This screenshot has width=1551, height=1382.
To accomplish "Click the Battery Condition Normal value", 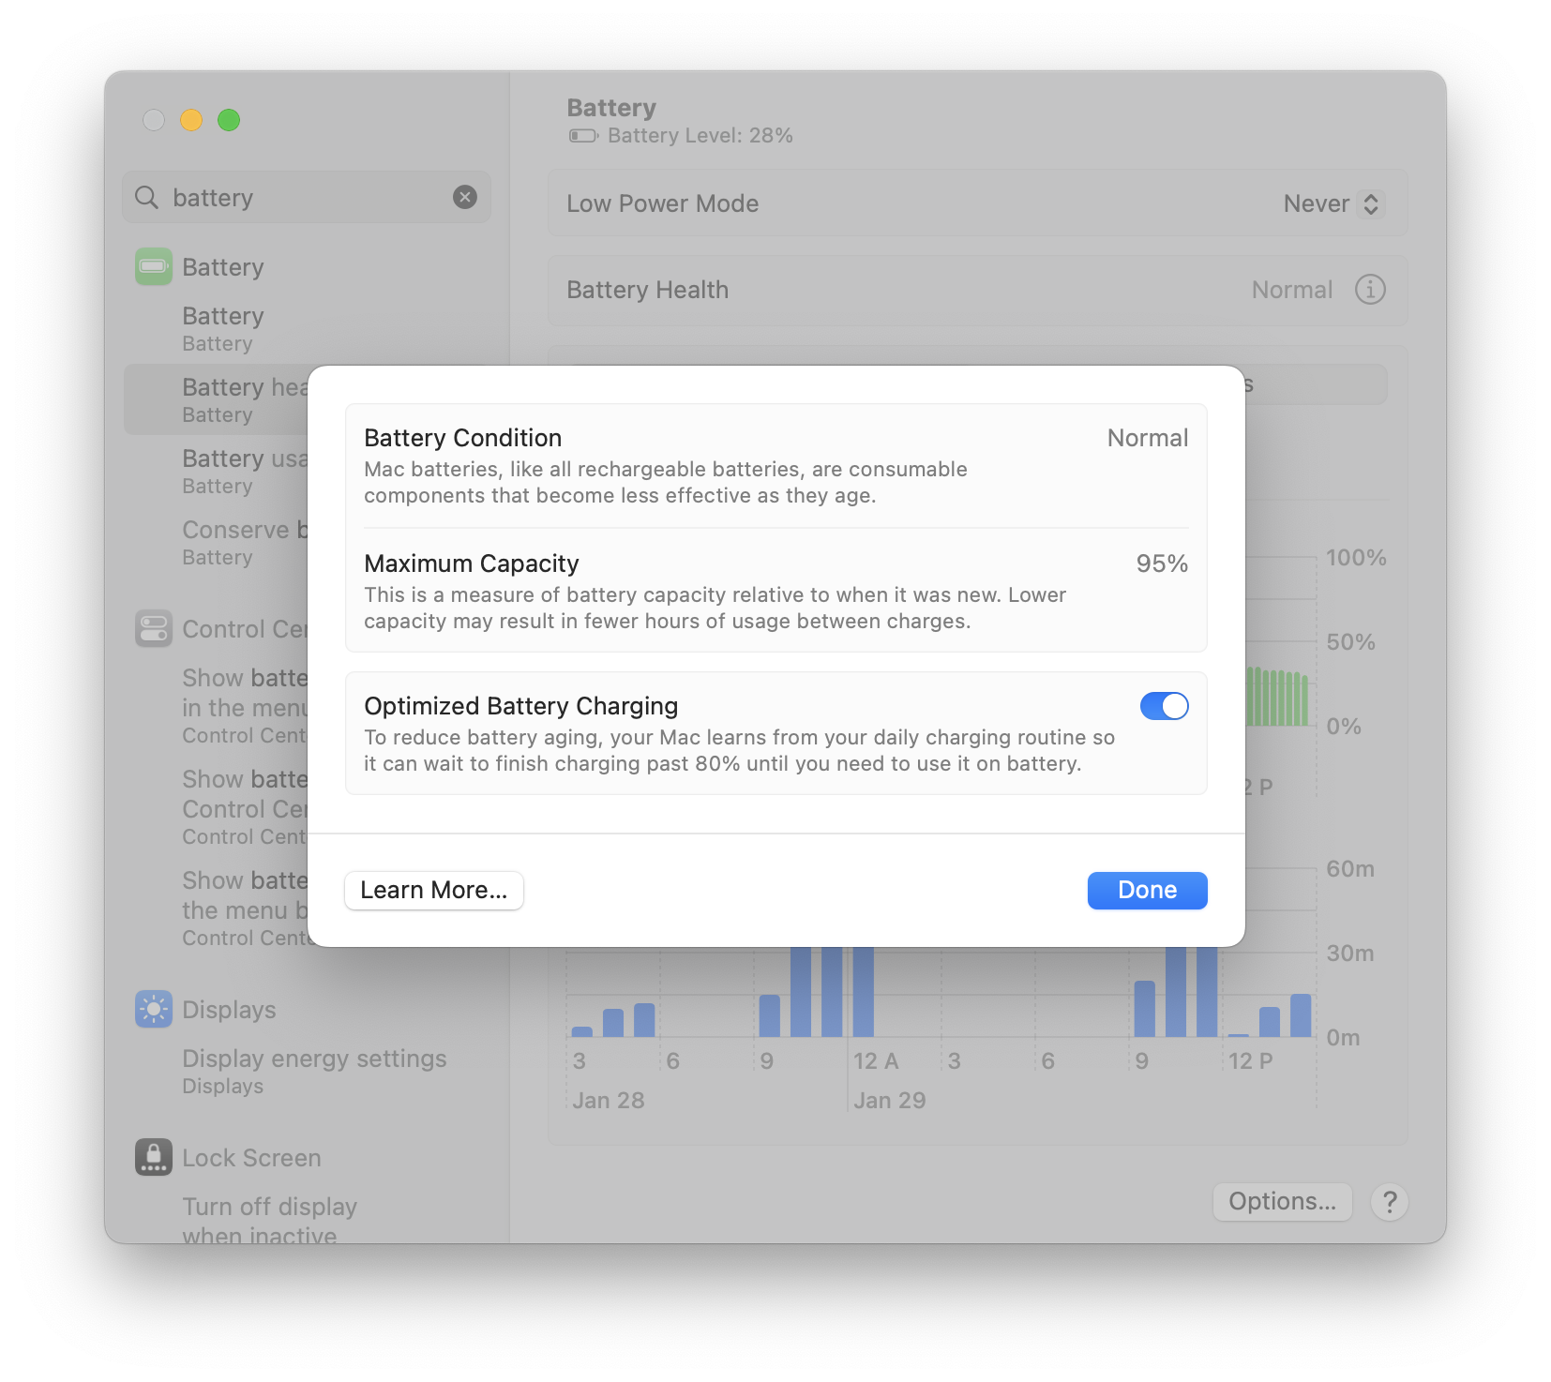I will (1147, 438).
